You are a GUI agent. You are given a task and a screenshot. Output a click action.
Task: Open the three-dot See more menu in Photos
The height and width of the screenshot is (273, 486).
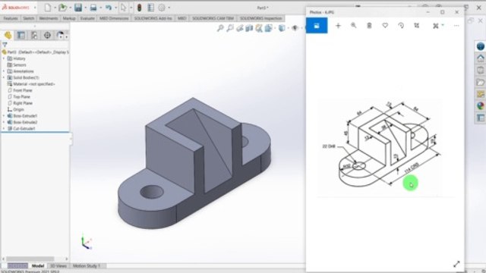pos(456,26)
